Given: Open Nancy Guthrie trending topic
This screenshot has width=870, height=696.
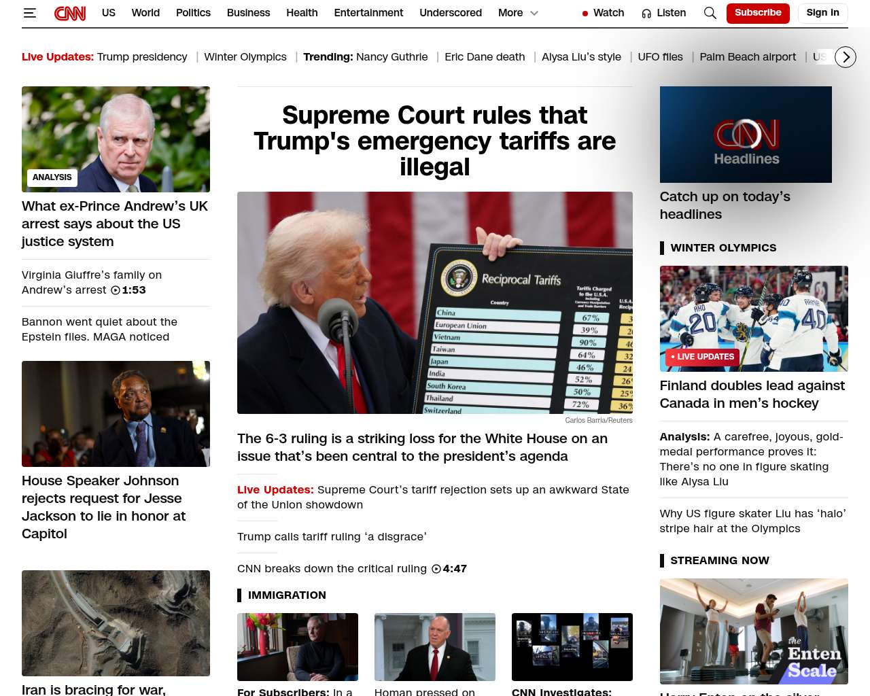Looking at the screenshot, I should tap(391, 57).
